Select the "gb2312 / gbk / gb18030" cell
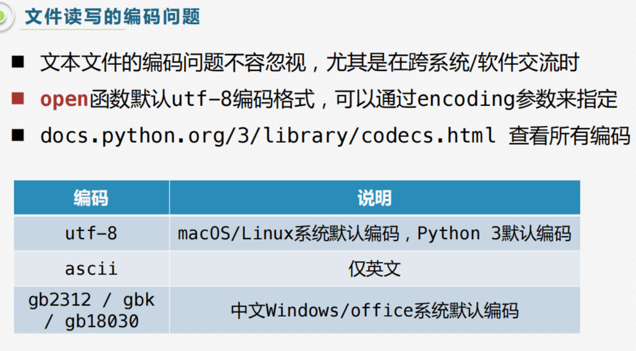This screenshot has width=636, height=351. [91, 310]
